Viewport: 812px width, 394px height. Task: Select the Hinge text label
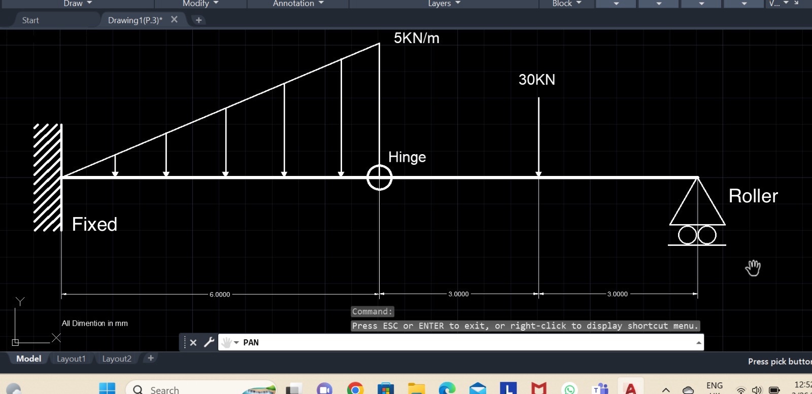[407, 157]
